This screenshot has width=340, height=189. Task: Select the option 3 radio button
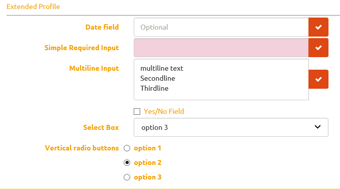[127, 177]
